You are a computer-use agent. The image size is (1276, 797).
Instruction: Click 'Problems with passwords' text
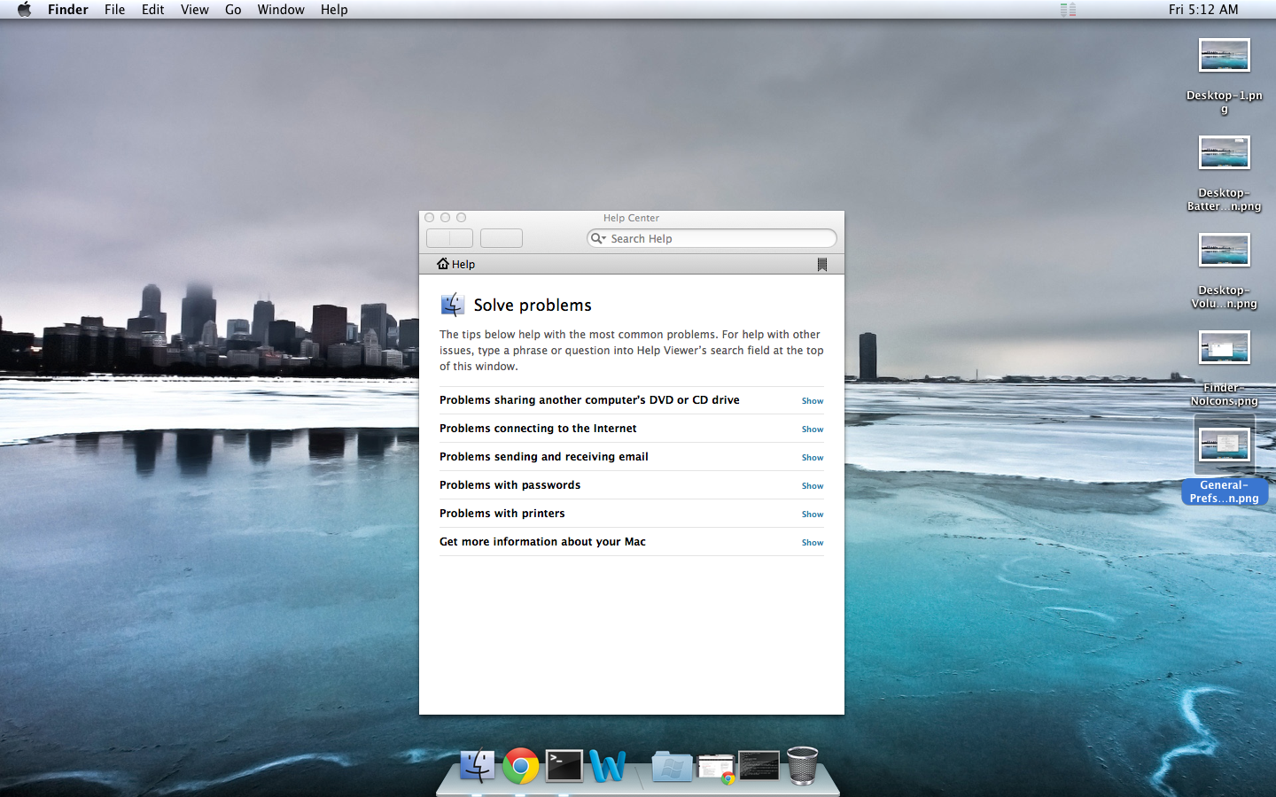(510, 485)
